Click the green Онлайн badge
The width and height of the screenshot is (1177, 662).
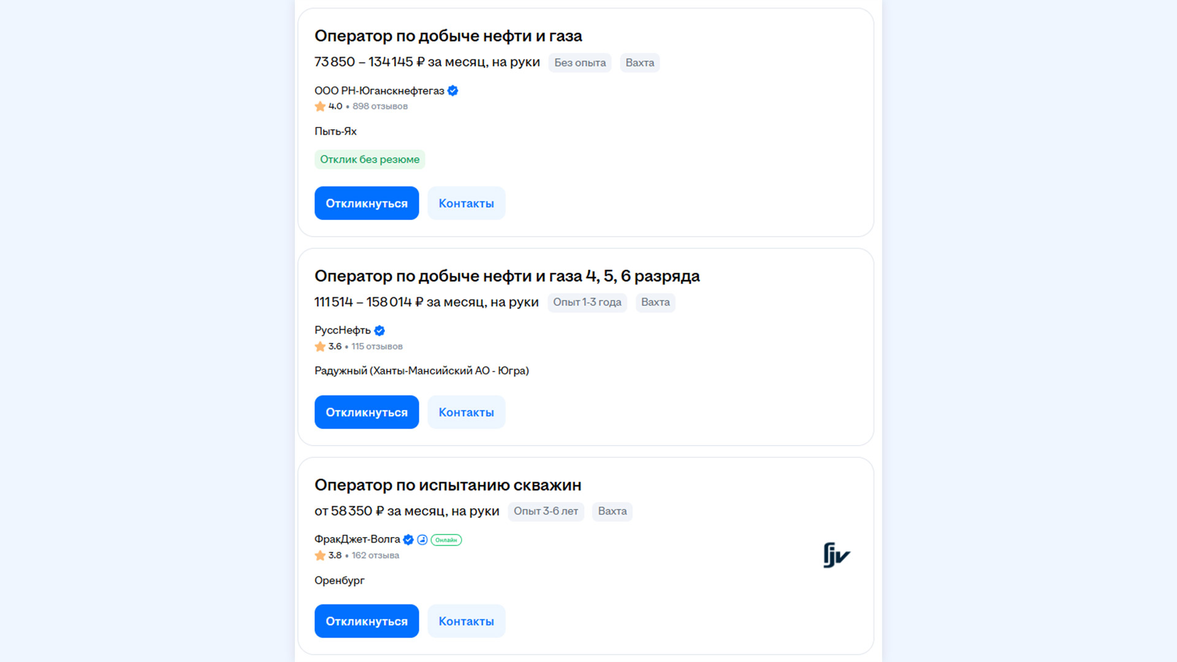(446, 540)
